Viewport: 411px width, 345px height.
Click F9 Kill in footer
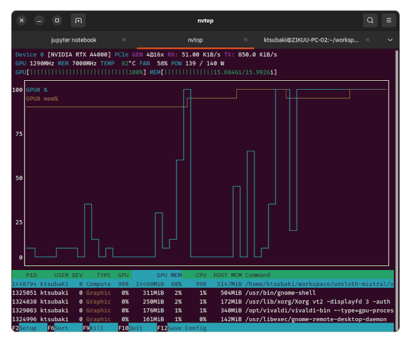point(93,328)
